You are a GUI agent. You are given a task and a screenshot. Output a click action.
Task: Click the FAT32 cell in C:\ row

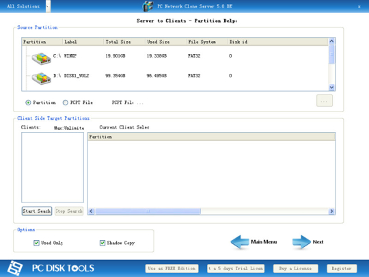(194, 56)
